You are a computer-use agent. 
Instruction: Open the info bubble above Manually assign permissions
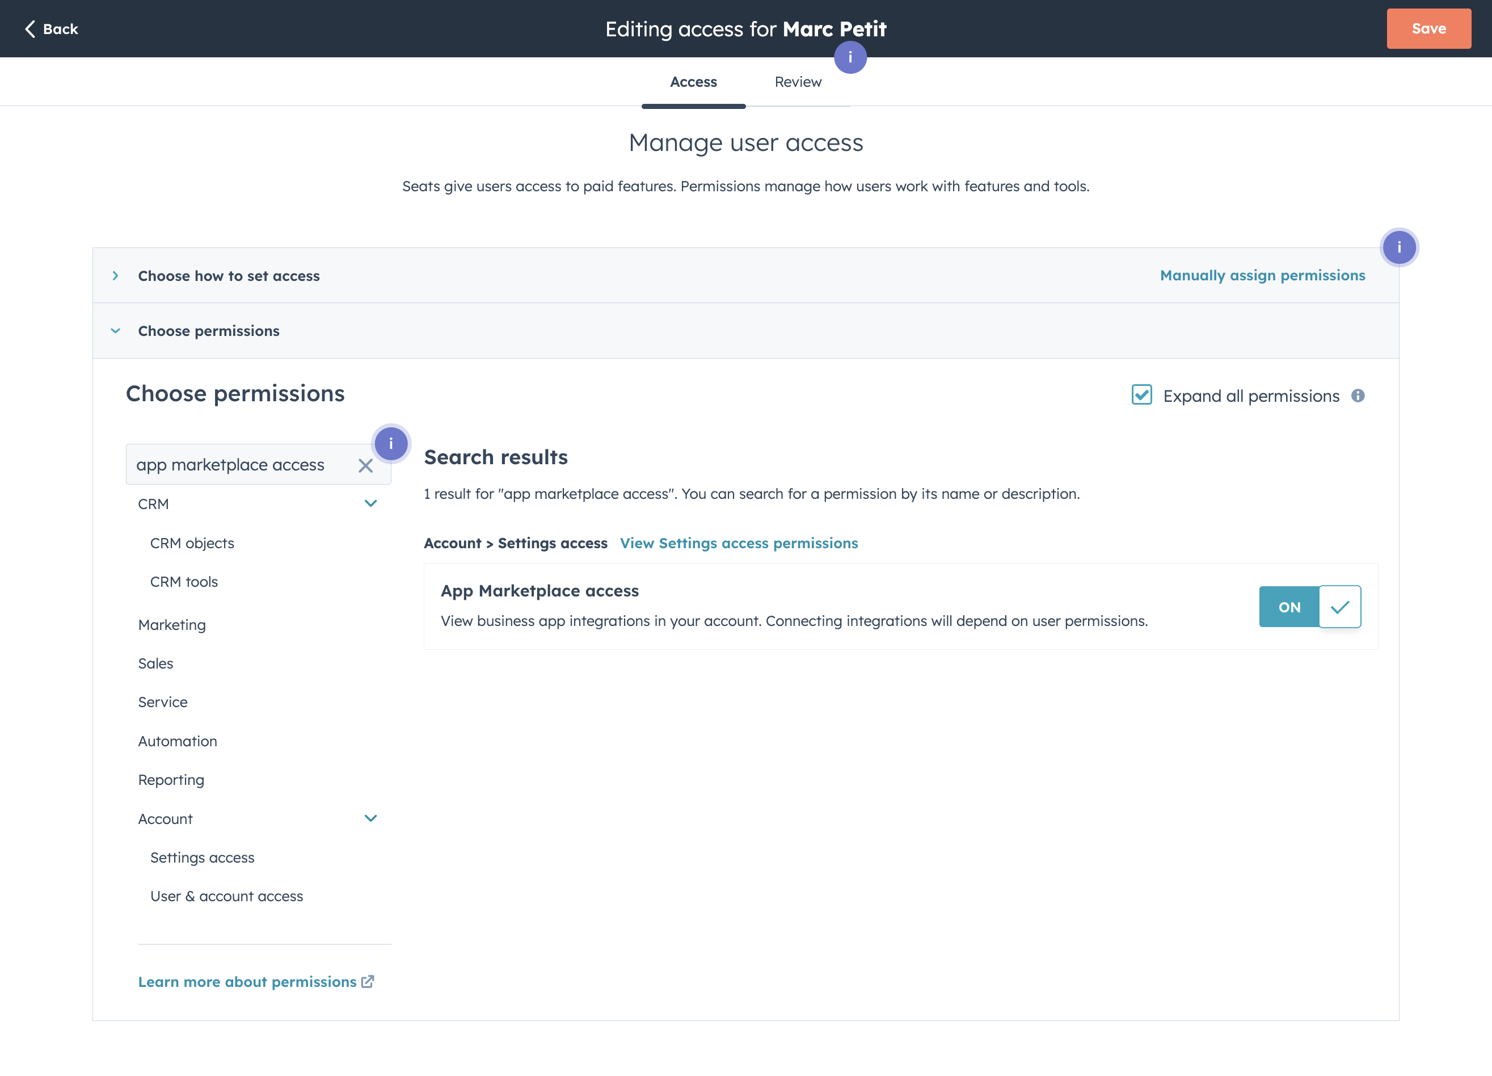pos(1398,247)
